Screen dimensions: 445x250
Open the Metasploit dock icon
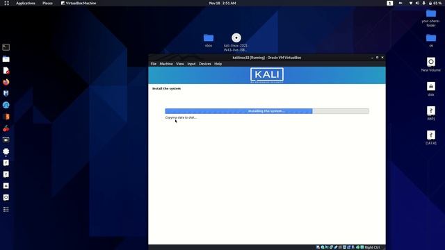[x=6, y=93]
